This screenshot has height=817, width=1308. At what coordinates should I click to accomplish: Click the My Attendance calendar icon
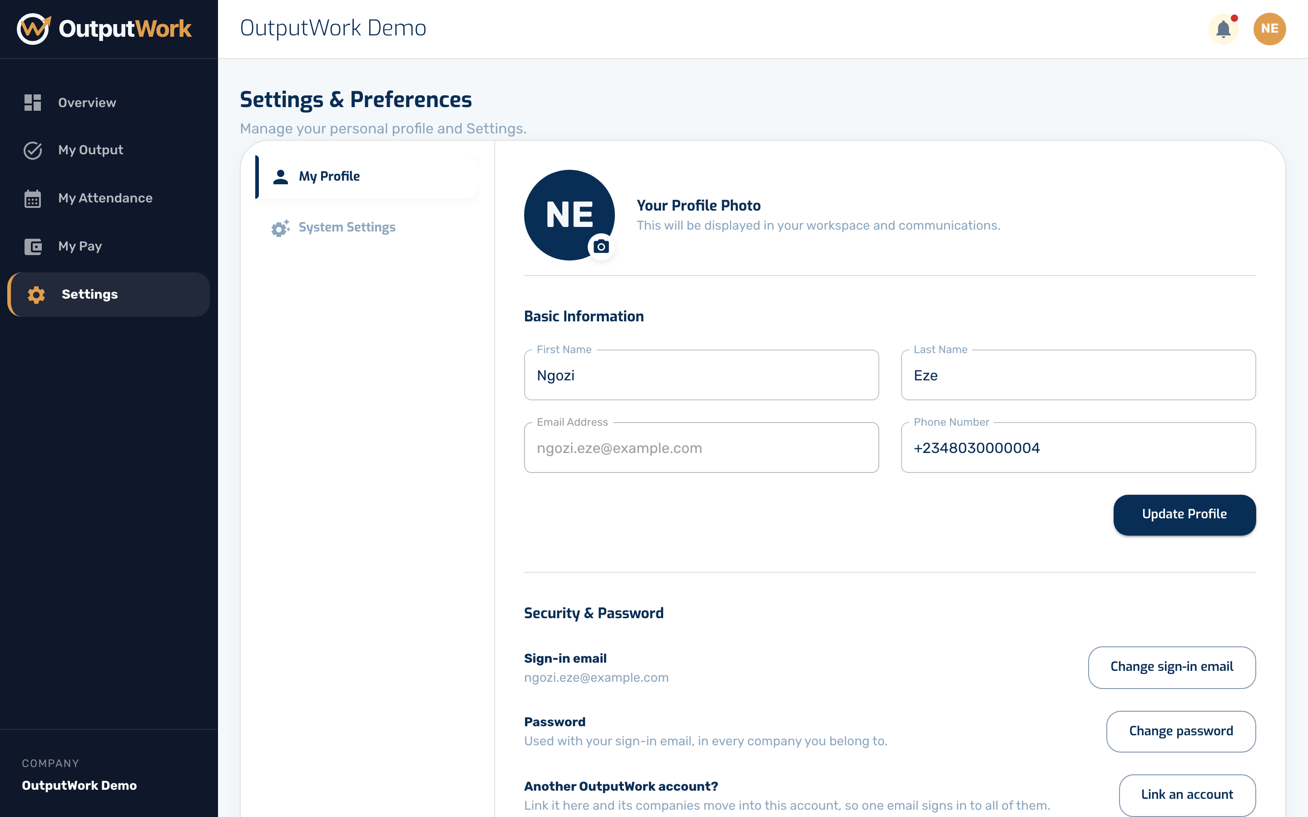coord(33,198)
